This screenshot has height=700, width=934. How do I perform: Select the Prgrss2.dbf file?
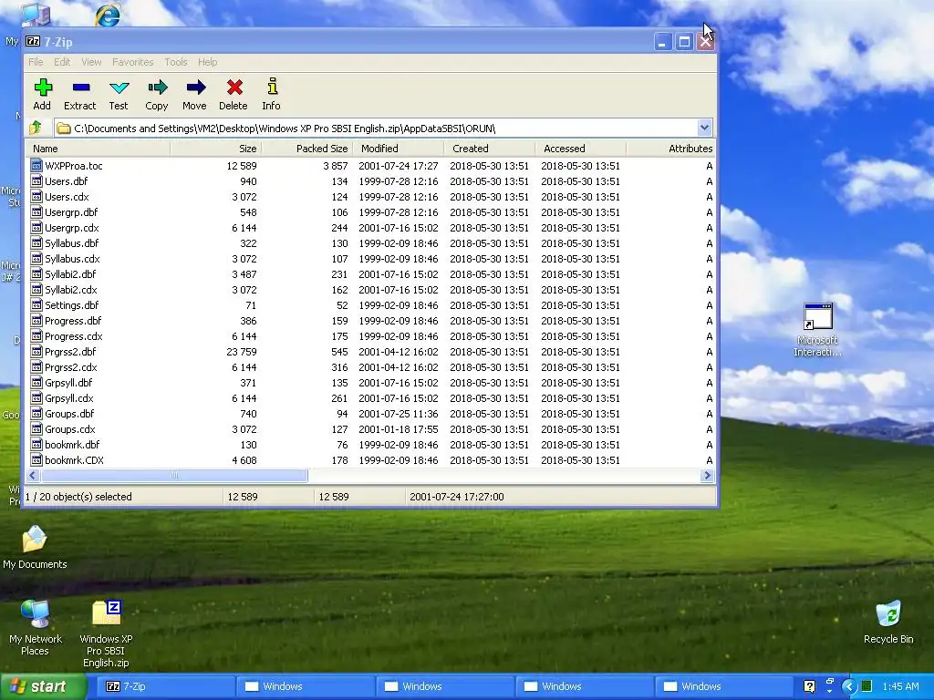tap(370, 351)
